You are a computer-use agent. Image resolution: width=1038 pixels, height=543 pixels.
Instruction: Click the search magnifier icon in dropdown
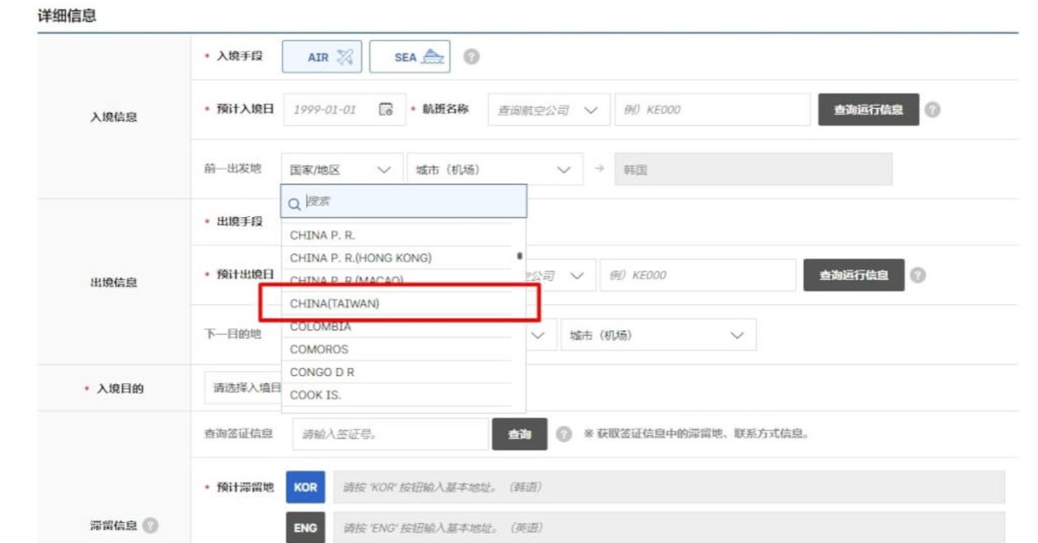click(x=294, y=202)
